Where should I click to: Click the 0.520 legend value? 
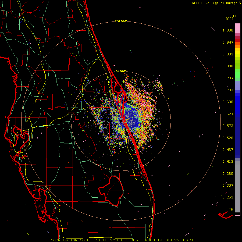(228, 138)
